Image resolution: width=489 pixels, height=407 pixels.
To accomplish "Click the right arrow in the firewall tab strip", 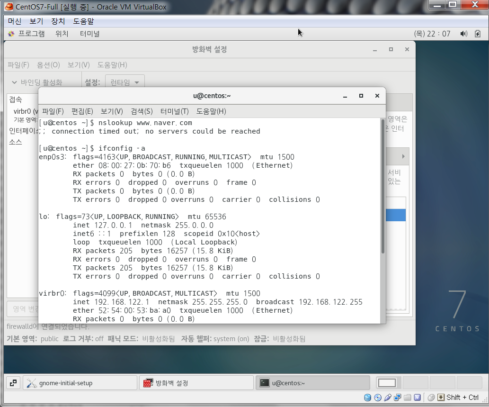I will (x=403, y=156).
